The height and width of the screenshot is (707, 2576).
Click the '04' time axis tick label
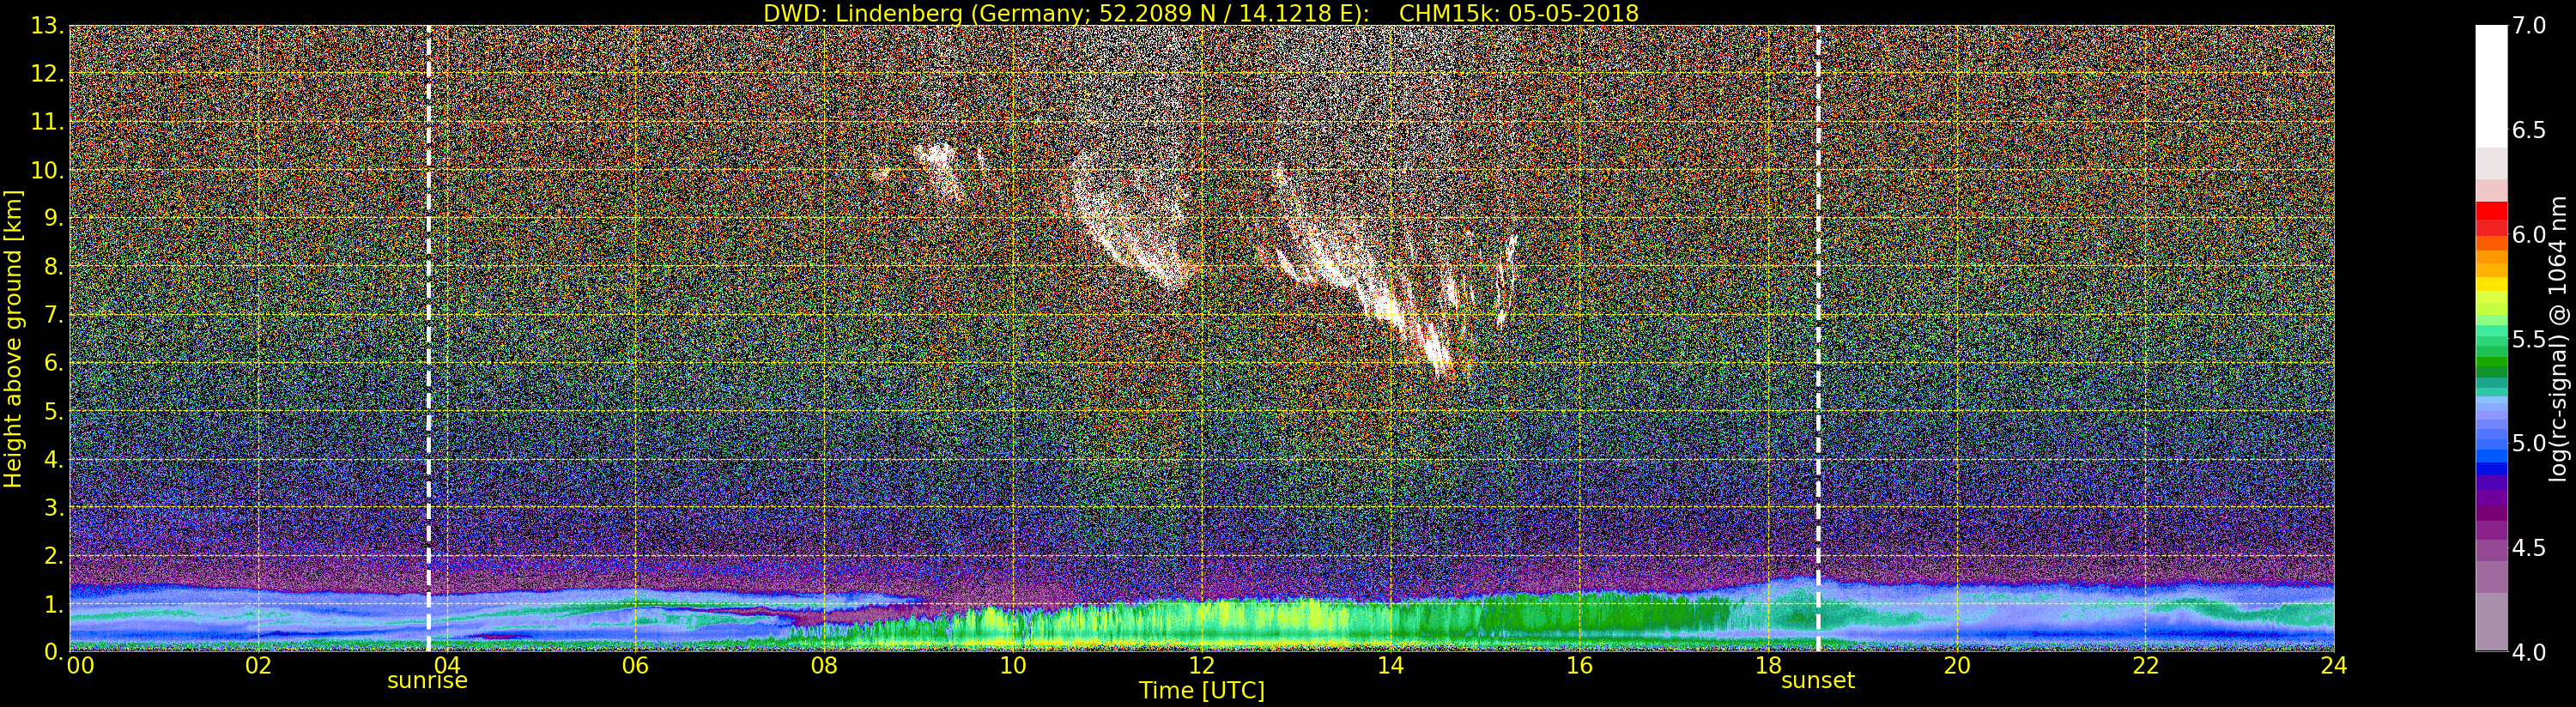446,665
